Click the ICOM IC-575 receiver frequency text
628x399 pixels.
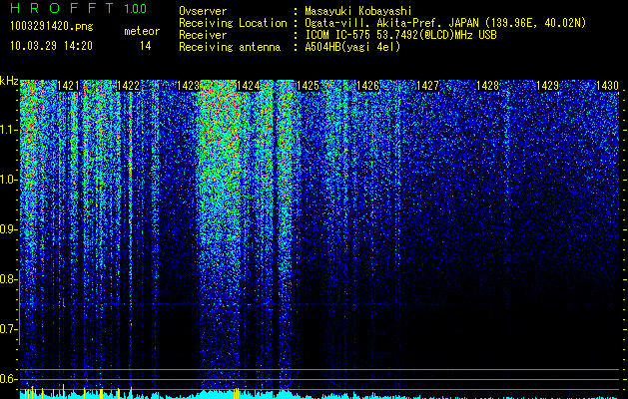click(x=400, y=35)
